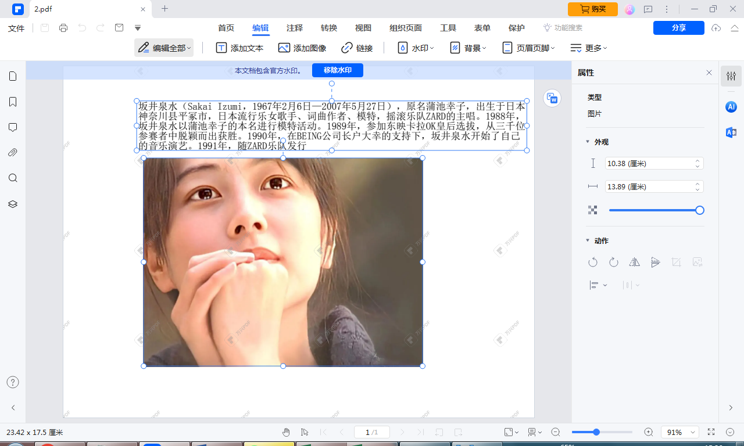
Task: Open the bookmarks panel on the left sidebar
Action: [13, 102]
